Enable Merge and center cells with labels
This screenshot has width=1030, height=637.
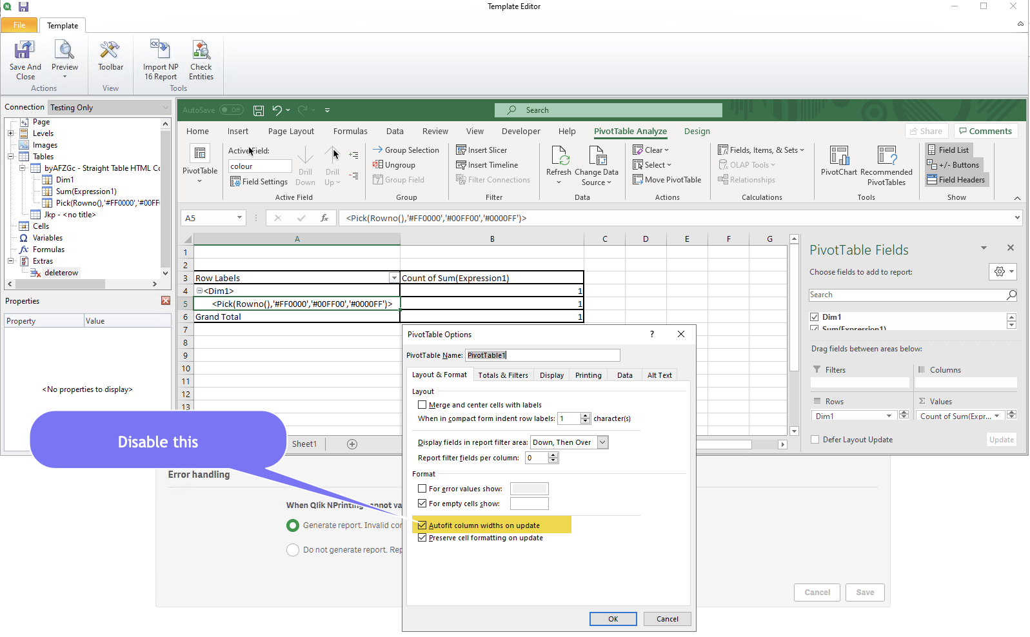tap(422, 405)
